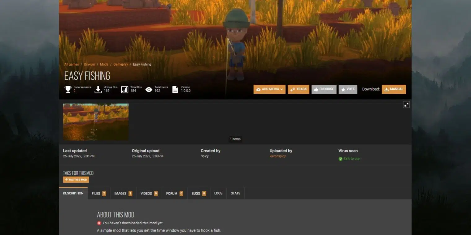The height and width of the screenshot is (235, 471).
Task: Open the Bugs tab
Action: (198, 193)
